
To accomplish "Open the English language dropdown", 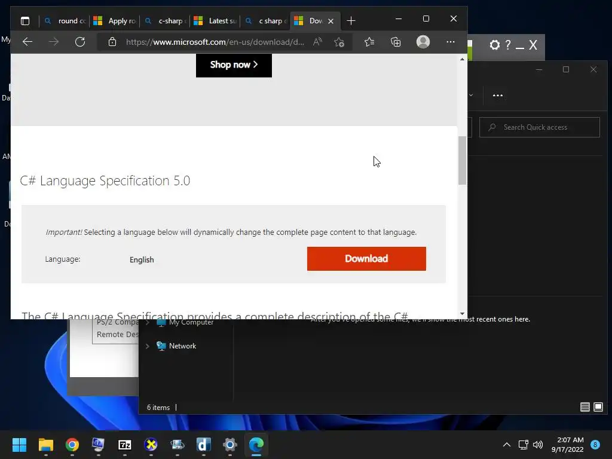I will (142, 259).
